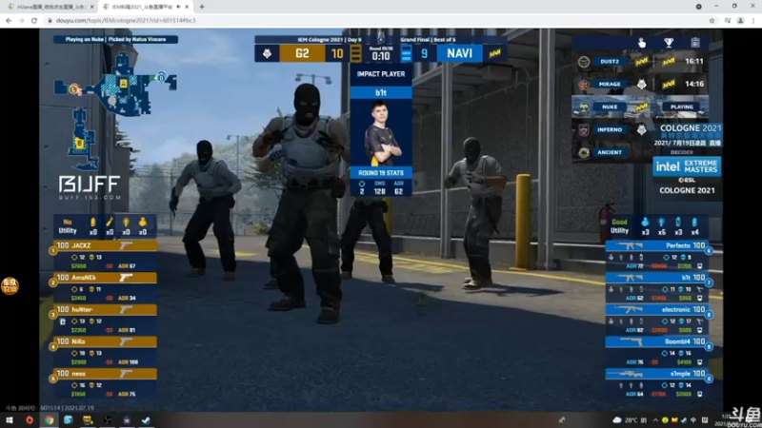762x428 pixels.
Task: Reload the douyu stream page
Action: pyautogui.click(x=34, y=20)
